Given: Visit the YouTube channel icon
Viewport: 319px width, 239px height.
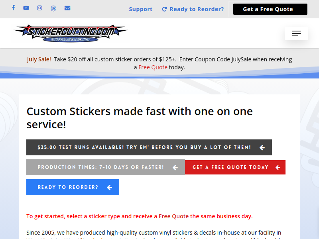Looking at the screenshot, I should [x=26, y=8].
